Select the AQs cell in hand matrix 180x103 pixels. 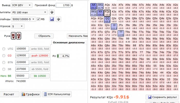point(107,6)
